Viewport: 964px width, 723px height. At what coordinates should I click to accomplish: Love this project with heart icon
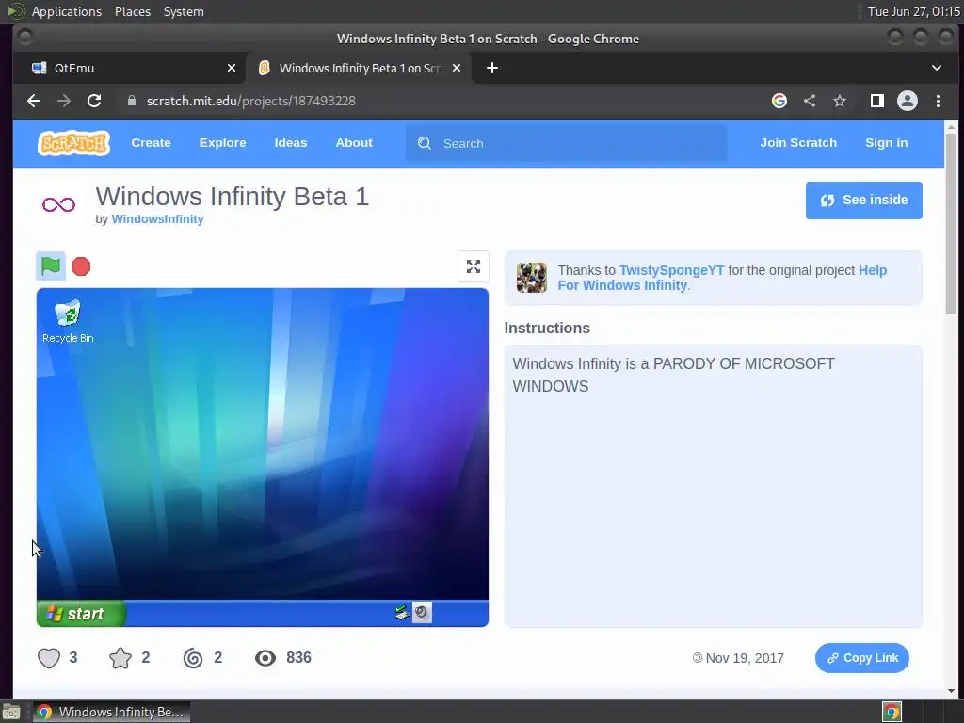(x=49, y=658)
